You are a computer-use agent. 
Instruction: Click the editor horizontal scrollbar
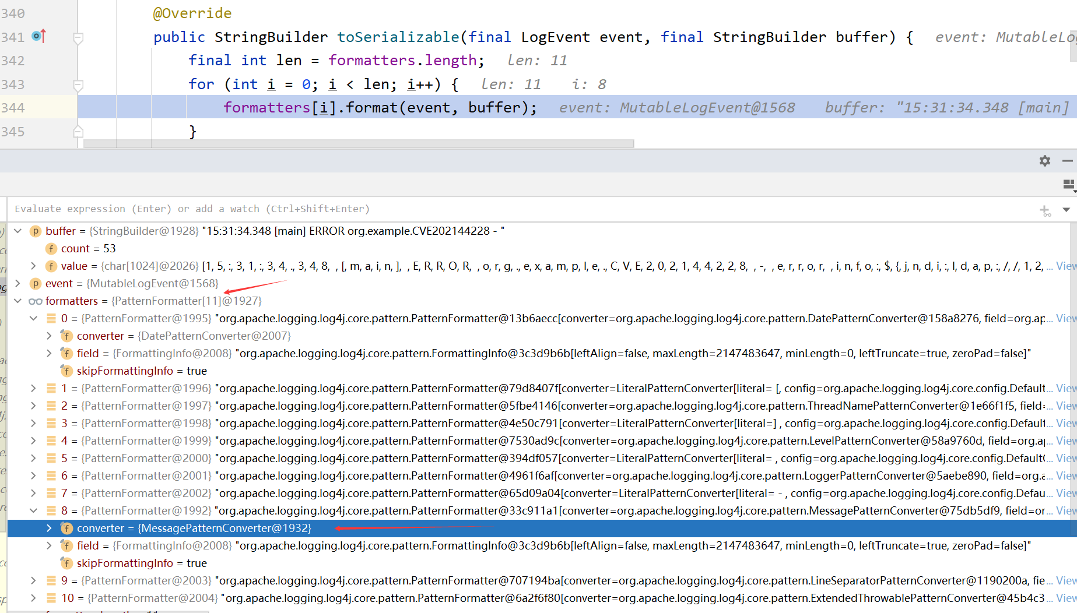pos(359,143)
